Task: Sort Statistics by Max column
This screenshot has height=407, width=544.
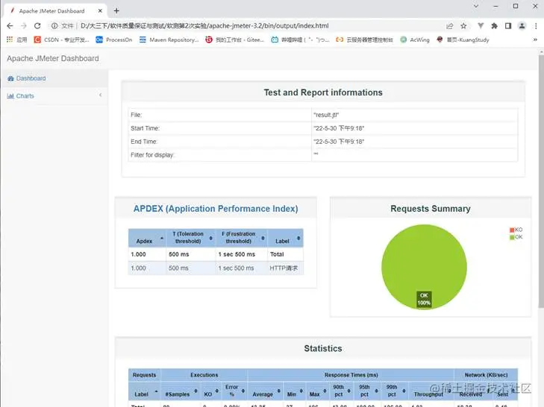Action: pos(318,391)
